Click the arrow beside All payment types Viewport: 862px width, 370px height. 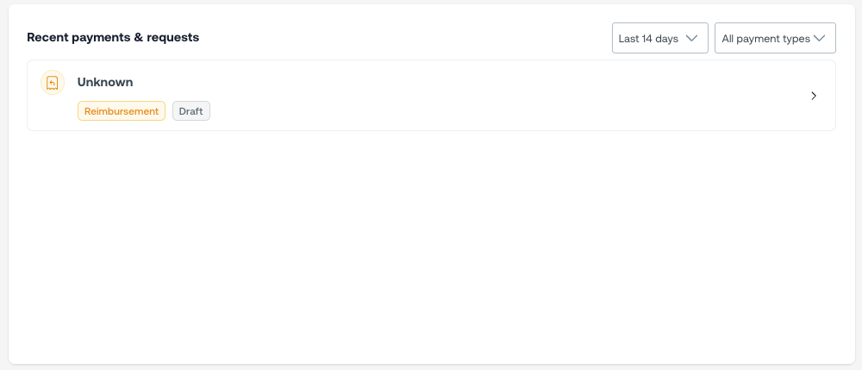(820, 38)
